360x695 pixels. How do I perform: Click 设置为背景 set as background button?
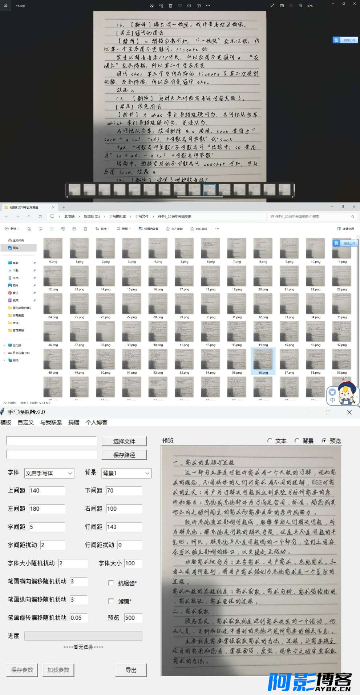(x=149, y=229)
